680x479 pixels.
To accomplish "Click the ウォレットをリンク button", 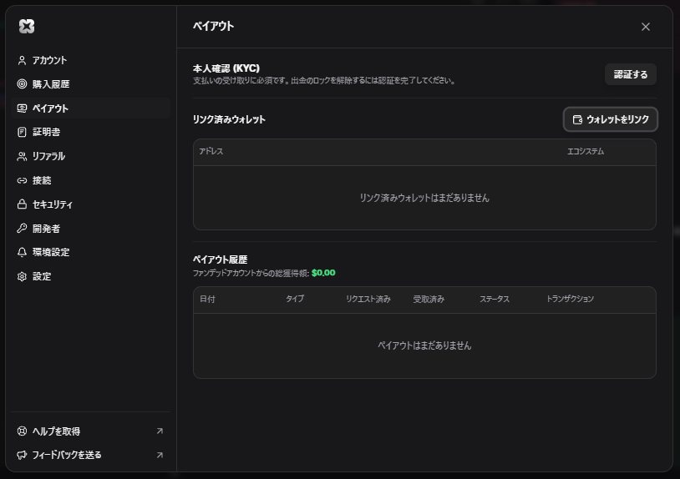I will point(610,119).
